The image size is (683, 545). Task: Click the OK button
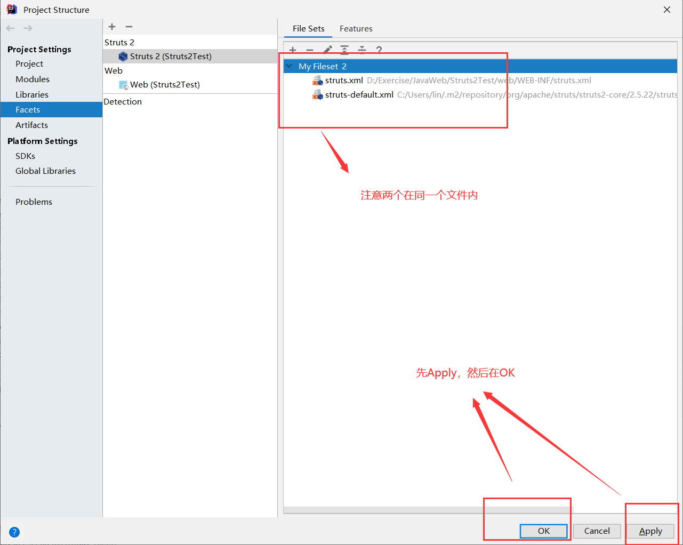coord(544,531)
